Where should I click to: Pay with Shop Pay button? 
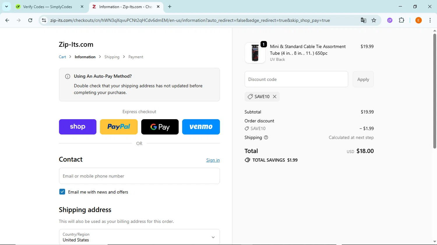pyautogui.click(x=77, y=127)
